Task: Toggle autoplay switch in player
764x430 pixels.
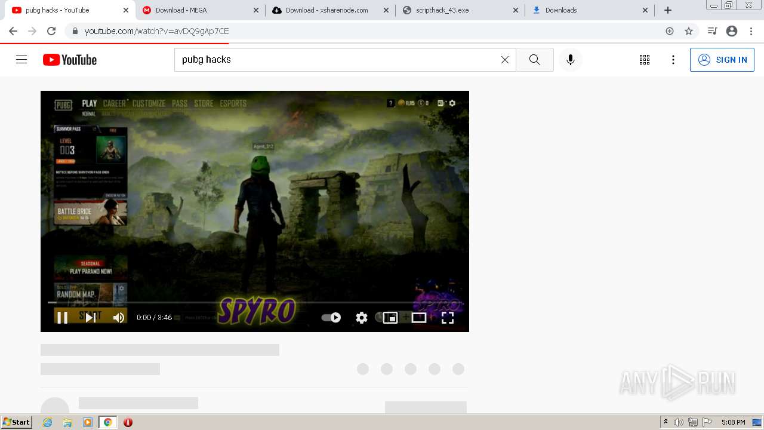Action: point(331,318)
